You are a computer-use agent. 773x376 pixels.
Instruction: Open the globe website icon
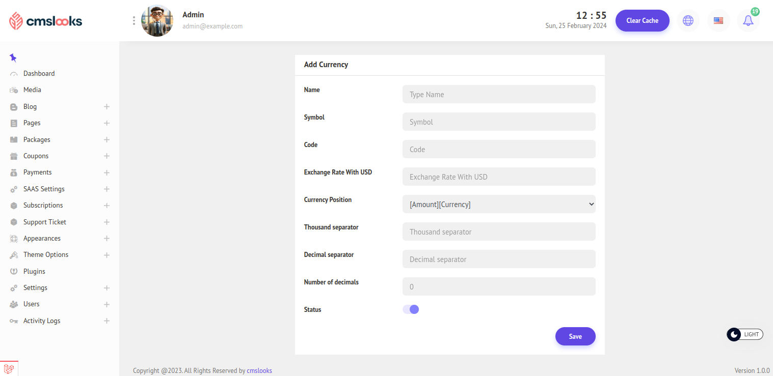[688, 21]
